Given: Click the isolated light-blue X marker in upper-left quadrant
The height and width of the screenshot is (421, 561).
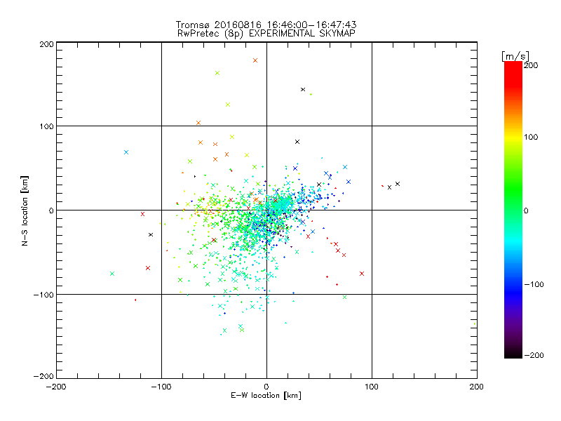Looking at the screenshot, I should (126, 152).
